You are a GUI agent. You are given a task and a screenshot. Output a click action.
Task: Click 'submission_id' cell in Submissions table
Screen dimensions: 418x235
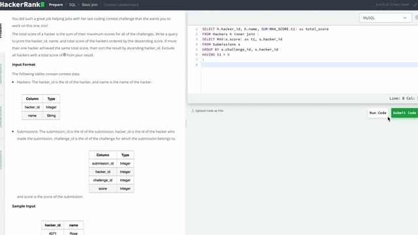click(103, 163)
